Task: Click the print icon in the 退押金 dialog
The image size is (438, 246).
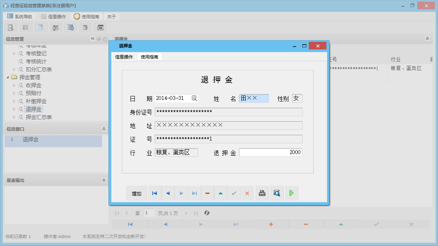Action: [x=262, y=193]
